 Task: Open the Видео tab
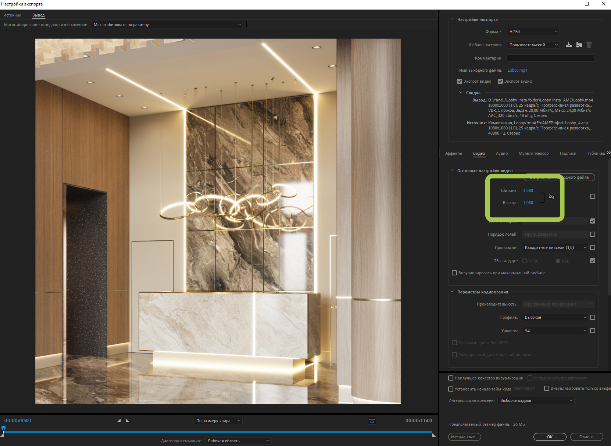point(479,153)
